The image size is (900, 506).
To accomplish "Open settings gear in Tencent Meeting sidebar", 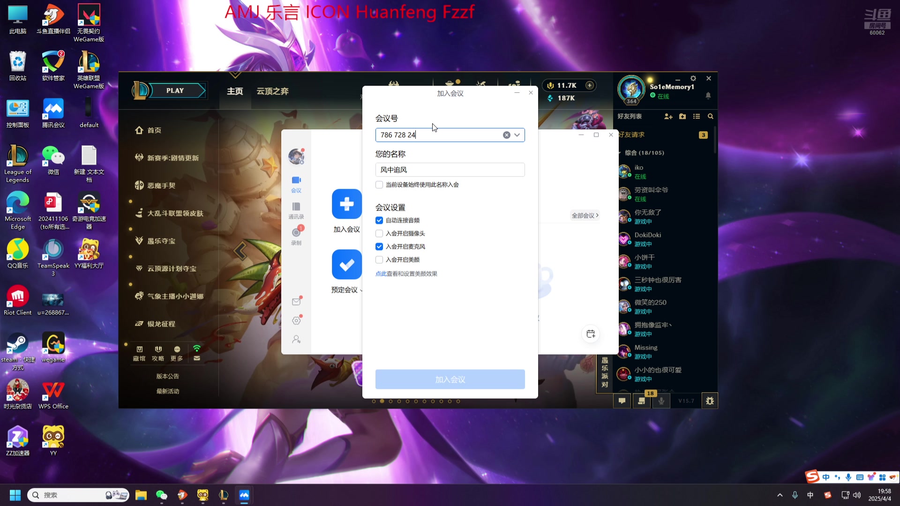I will [296, 320].
